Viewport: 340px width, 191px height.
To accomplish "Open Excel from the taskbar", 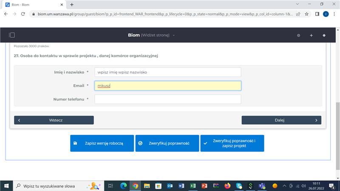I will click(193, 186).
